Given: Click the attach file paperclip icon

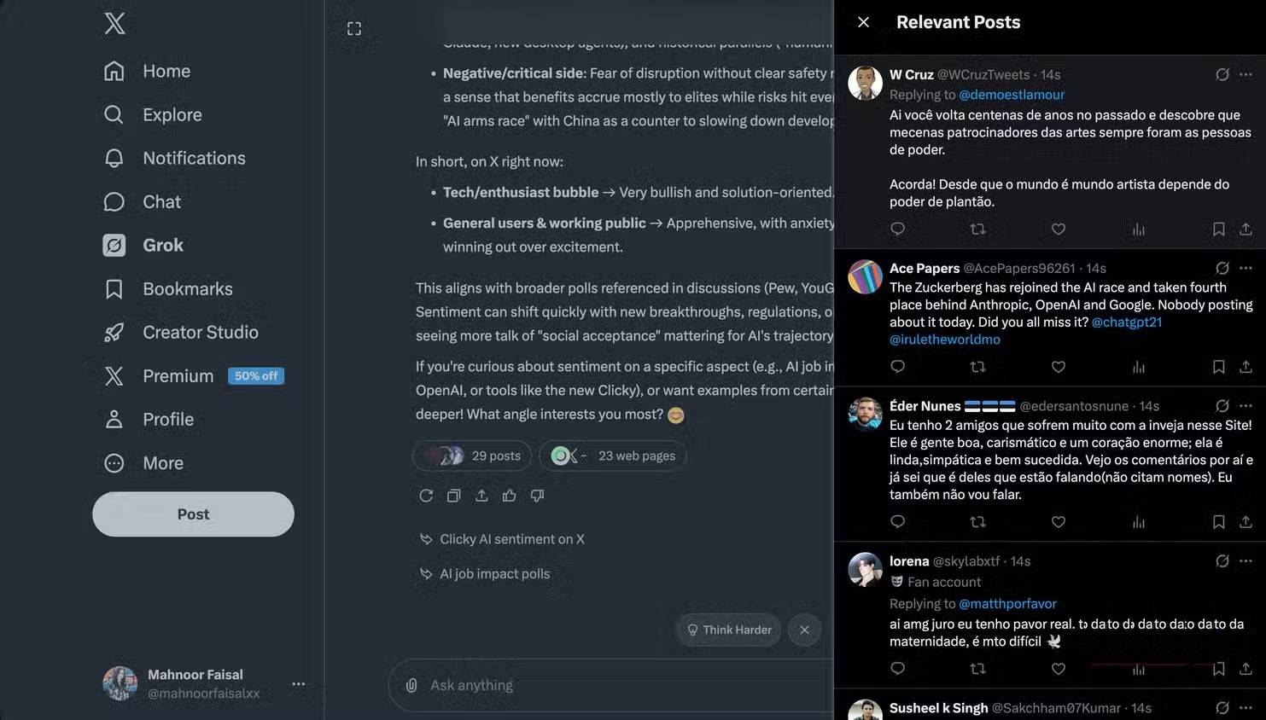Looking at the screenshot, I should pos(411,685).
